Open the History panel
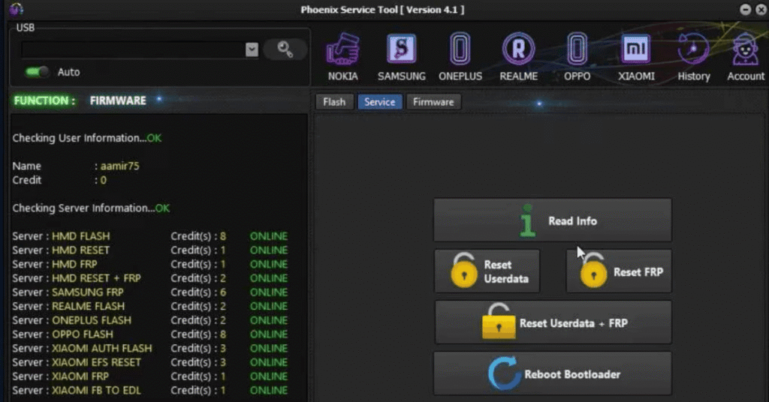Image resolution: width=769 pixels, height=402 pixels. click(x=693, y=57)
